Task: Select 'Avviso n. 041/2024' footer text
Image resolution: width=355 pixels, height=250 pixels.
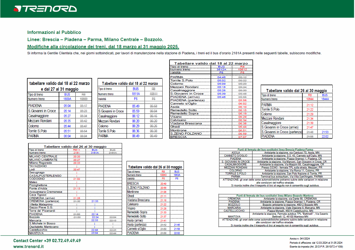Action: pos(300,239)
